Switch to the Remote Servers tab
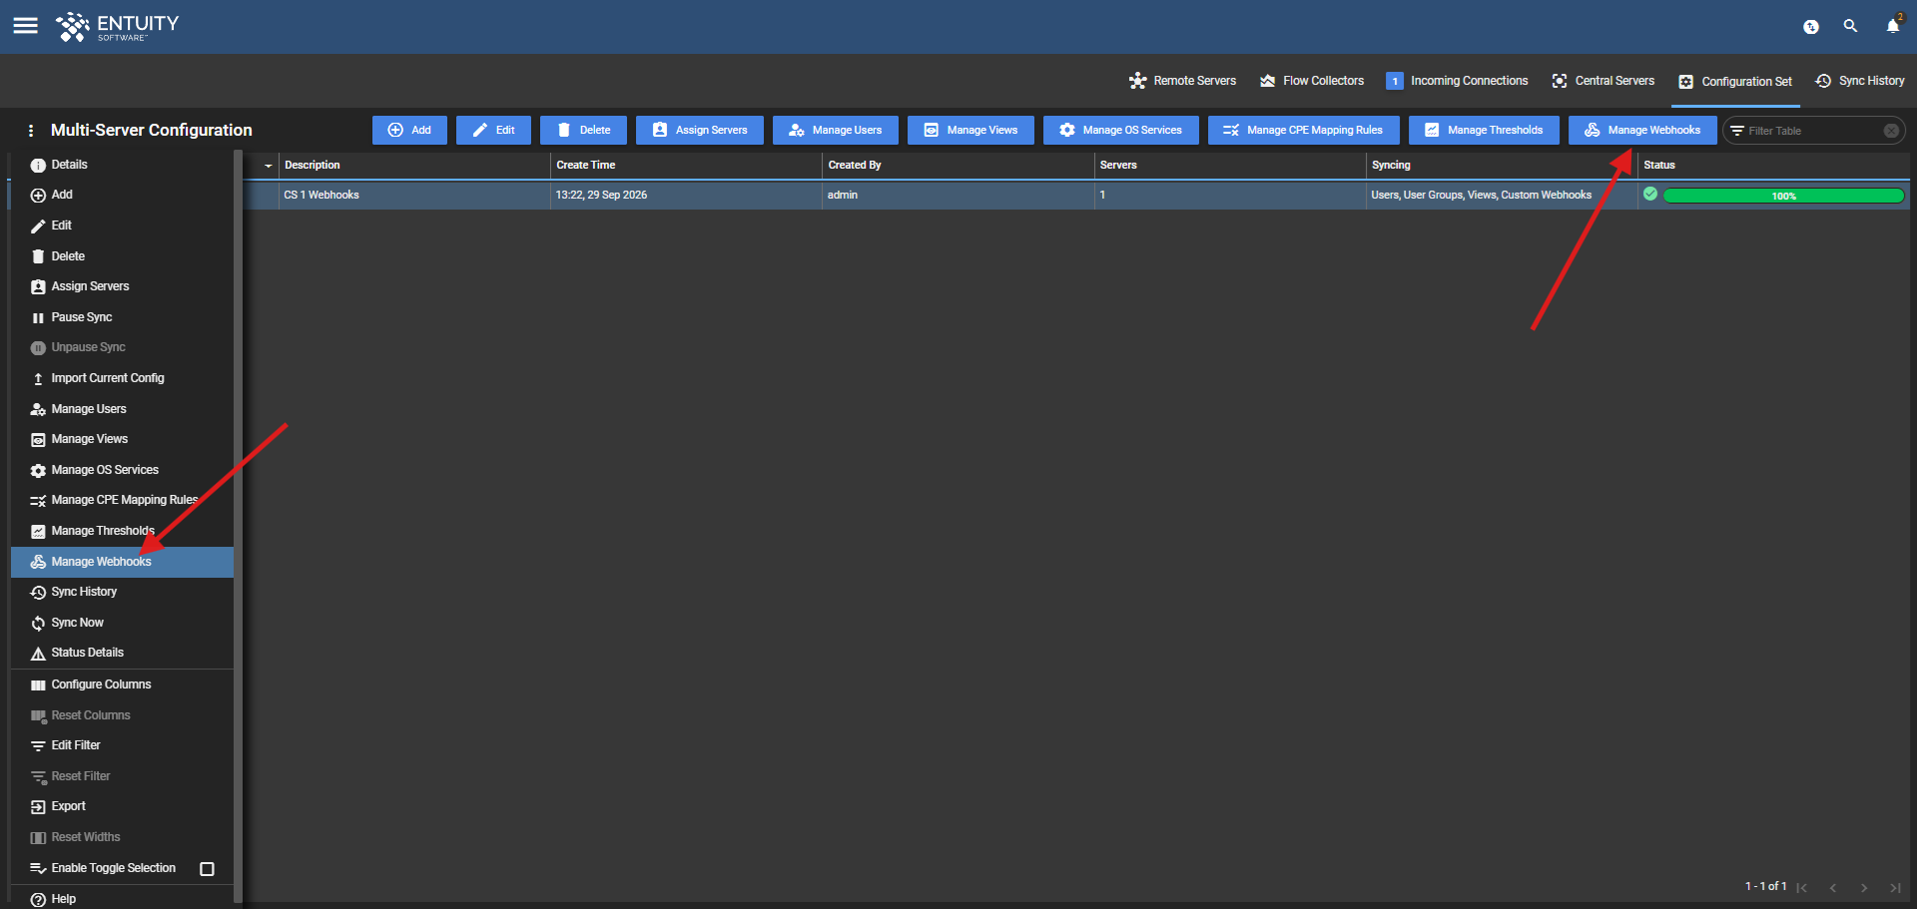This screenshot has width=1917, height=909. coord(1182,81)
